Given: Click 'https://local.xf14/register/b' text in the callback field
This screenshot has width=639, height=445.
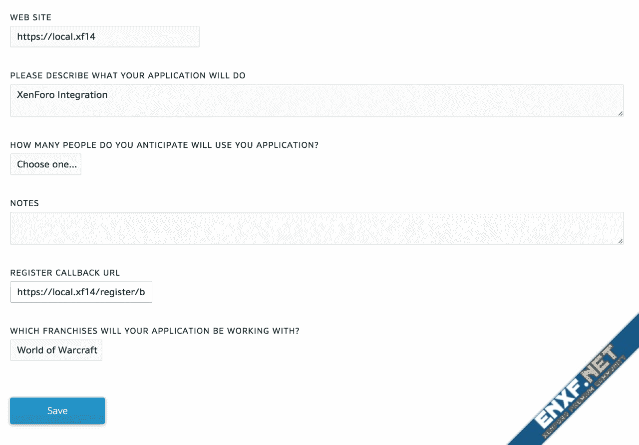Looking at the screenshot, I should tap(81, 292).
